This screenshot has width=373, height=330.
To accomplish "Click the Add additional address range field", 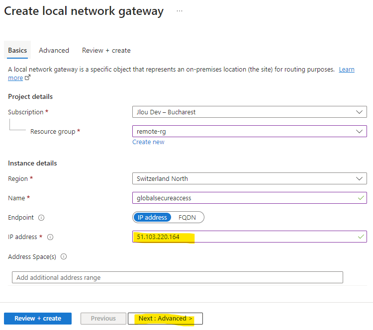I will click(178, 277).
